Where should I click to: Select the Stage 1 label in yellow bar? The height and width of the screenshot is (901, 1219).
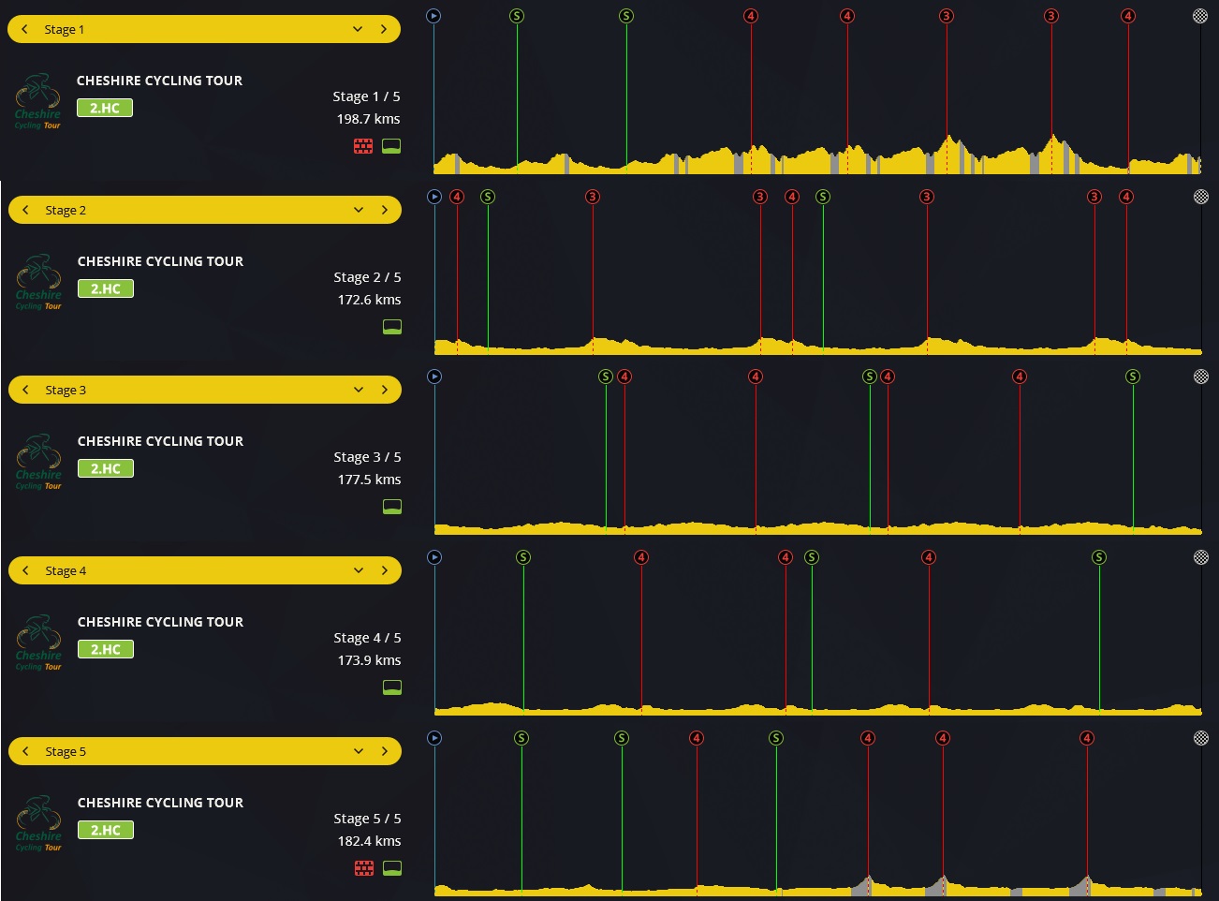tap(65, 30)
